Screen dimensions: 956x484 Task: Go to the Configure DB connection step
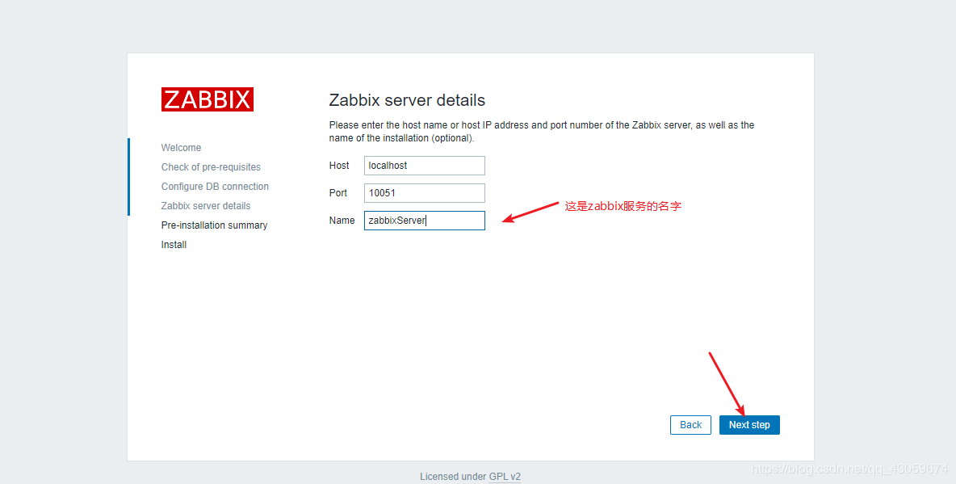[x=215, y=187]
